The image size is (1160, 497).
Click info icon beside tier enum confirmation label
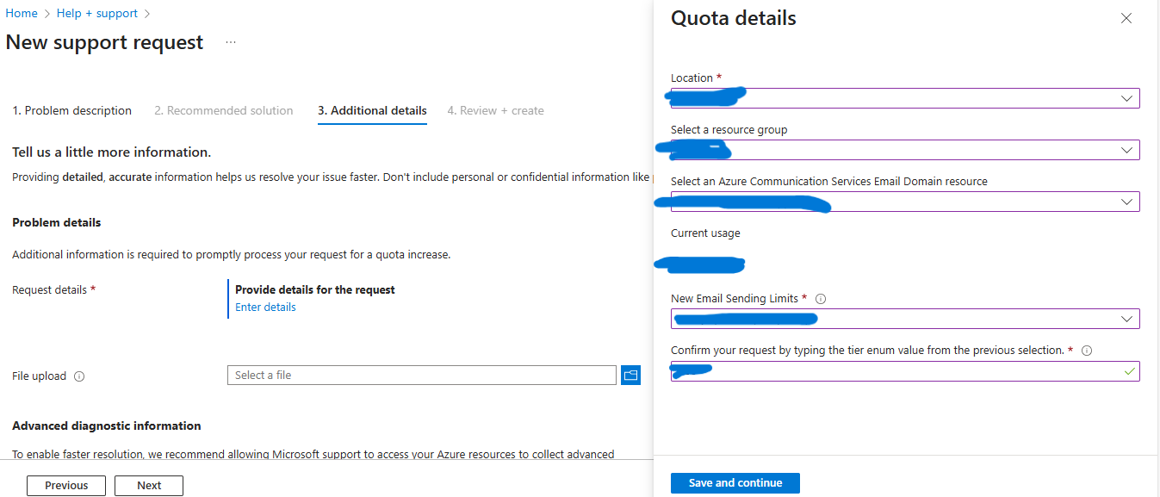tap(1087, 351)
